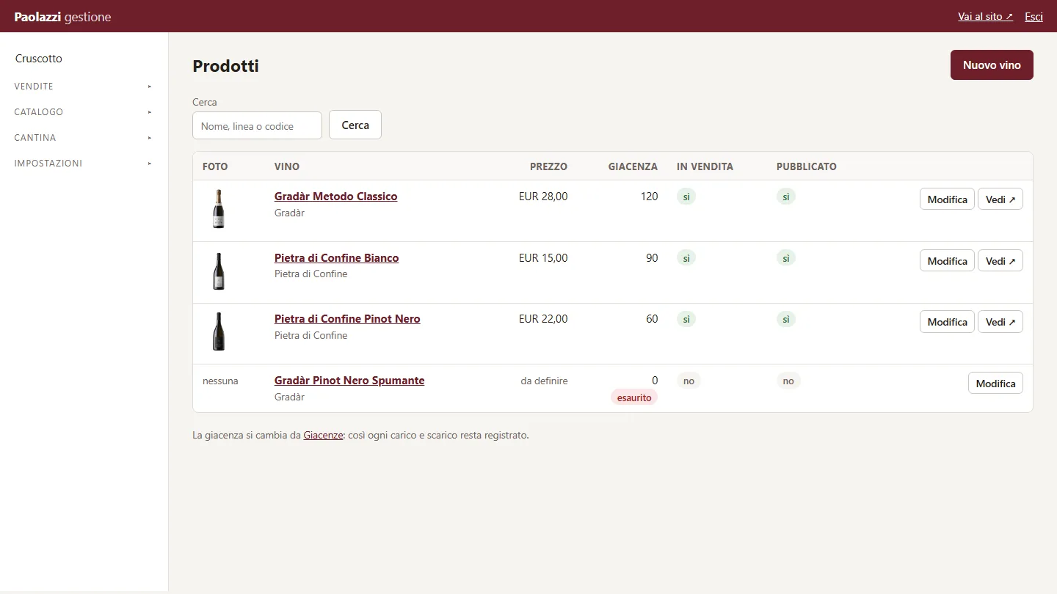The height and width of the screenshot is (594, 1057).
Task: Open the Pietra di Confine Pinot Nero link
Action: click(x=347, y=319)
